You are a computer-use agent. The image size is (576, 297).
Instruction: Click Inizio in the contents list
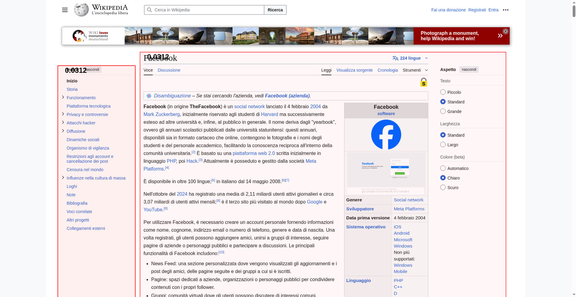72,81
